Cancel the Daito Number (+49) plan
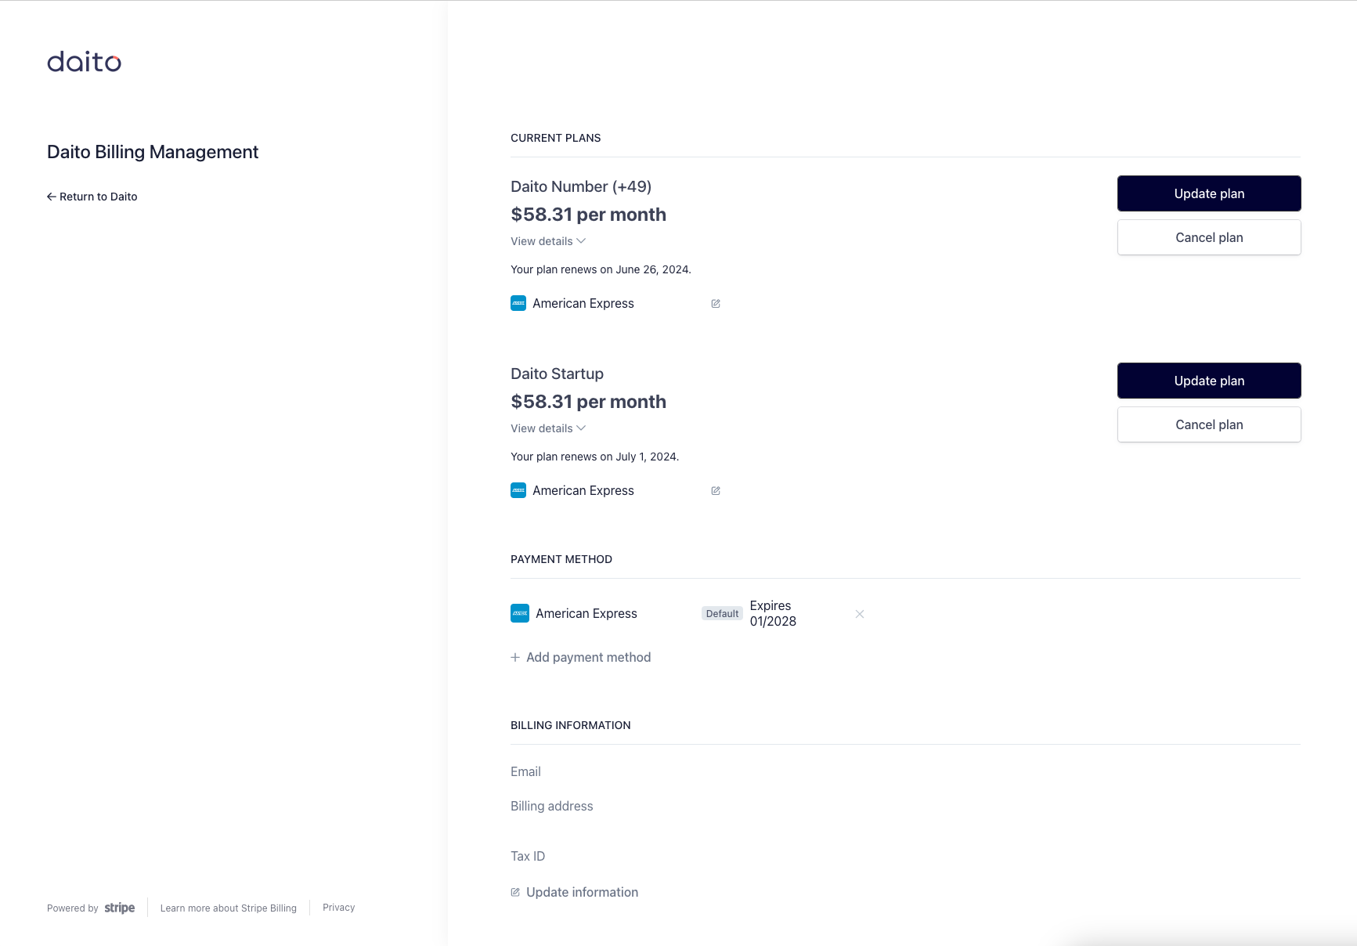The width and height of the screenshot is (1357, 946). click(x=1209, y=237)
